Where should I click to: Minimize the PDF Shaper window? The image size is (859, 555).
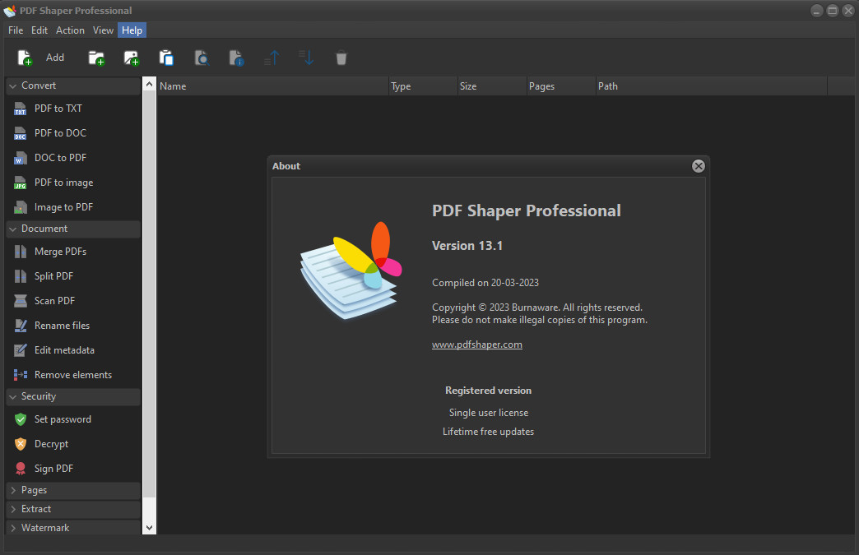click(817, 11)
